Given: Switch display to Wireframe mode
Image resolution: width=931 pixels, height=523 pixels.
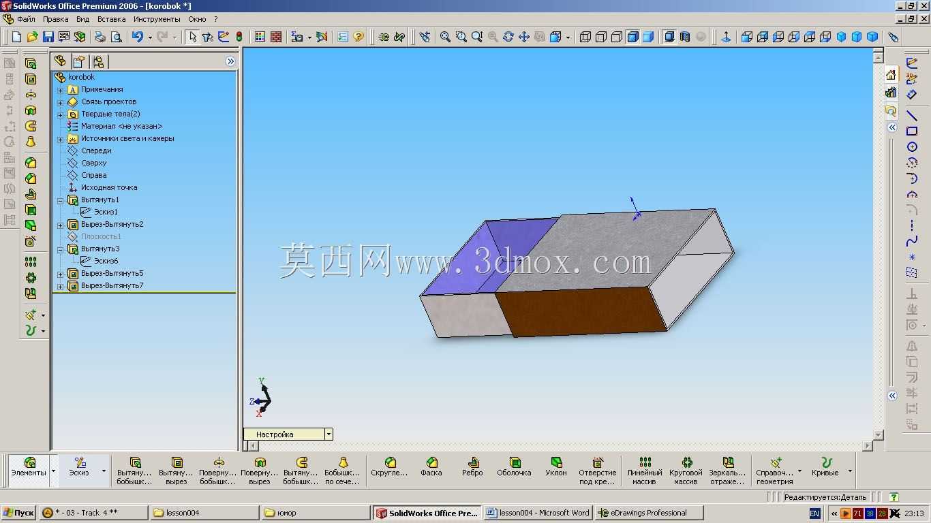Looking at the screenshot, I should [x=585, y=37].
